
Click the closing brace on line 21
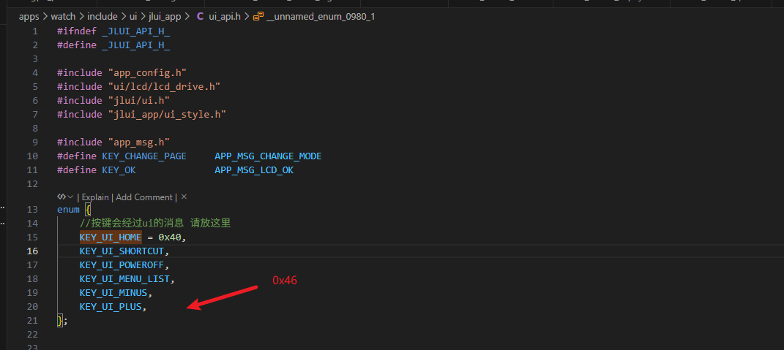[x=60, y=321]
